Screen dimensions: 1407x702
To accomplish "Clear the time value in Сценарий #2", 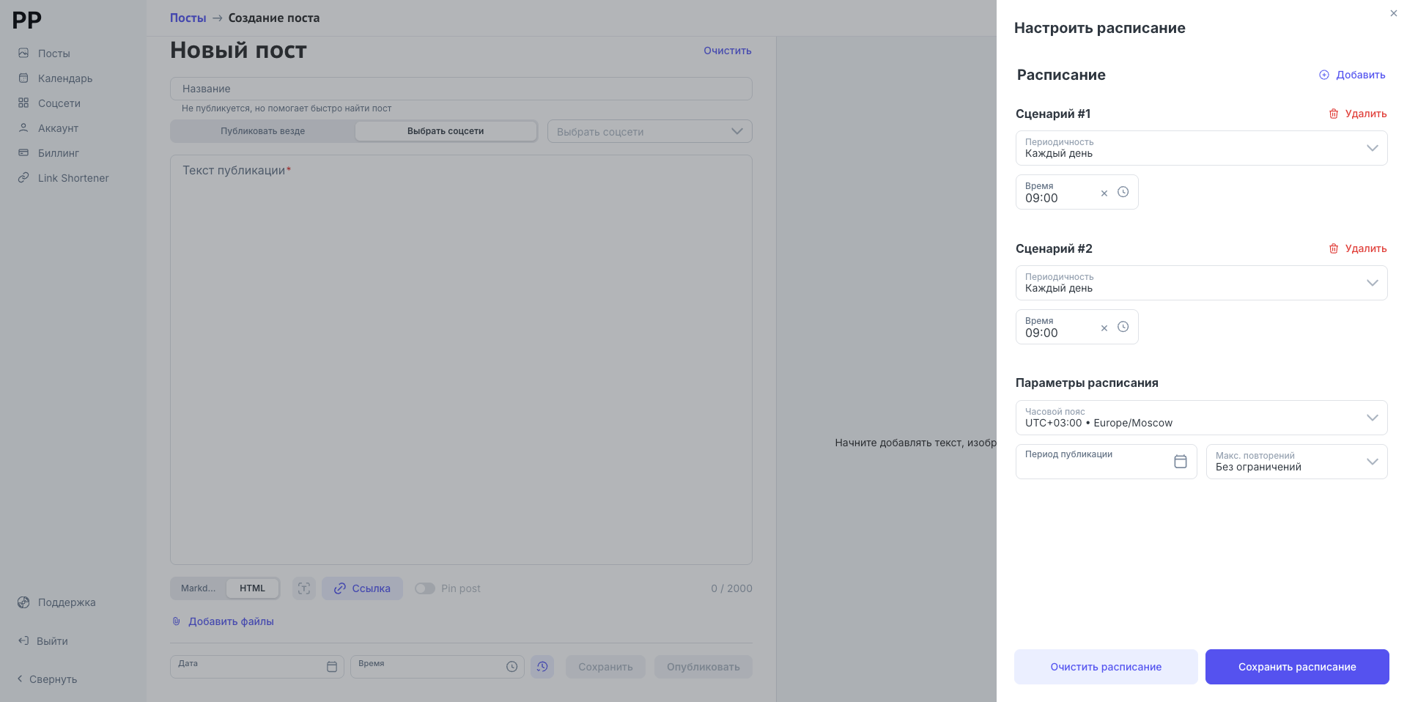I will (x=1104, y=328).
